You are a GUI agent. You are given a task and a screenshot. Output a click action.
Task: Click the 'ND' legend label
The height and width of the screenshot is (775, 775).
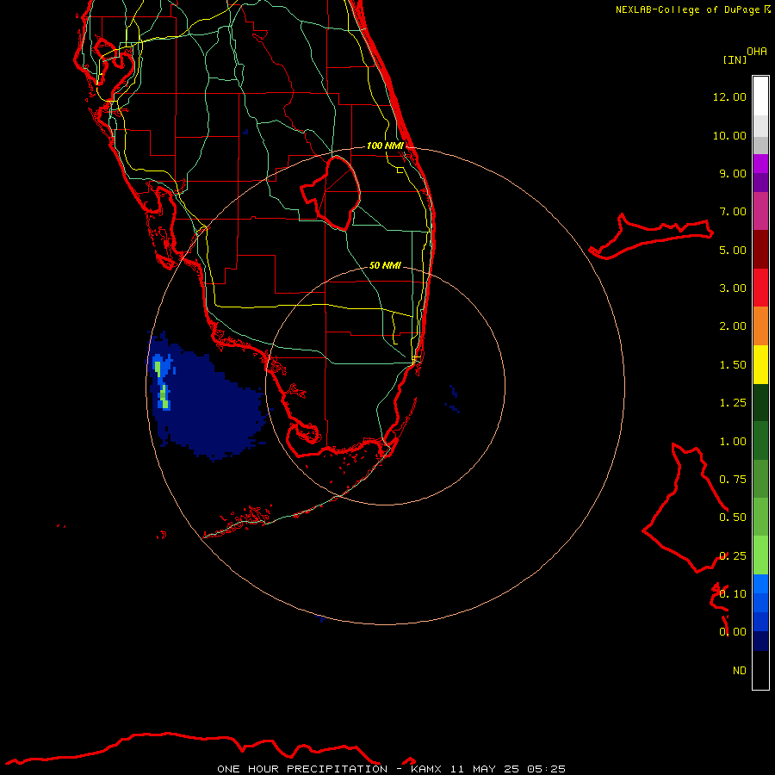(740, 671)
